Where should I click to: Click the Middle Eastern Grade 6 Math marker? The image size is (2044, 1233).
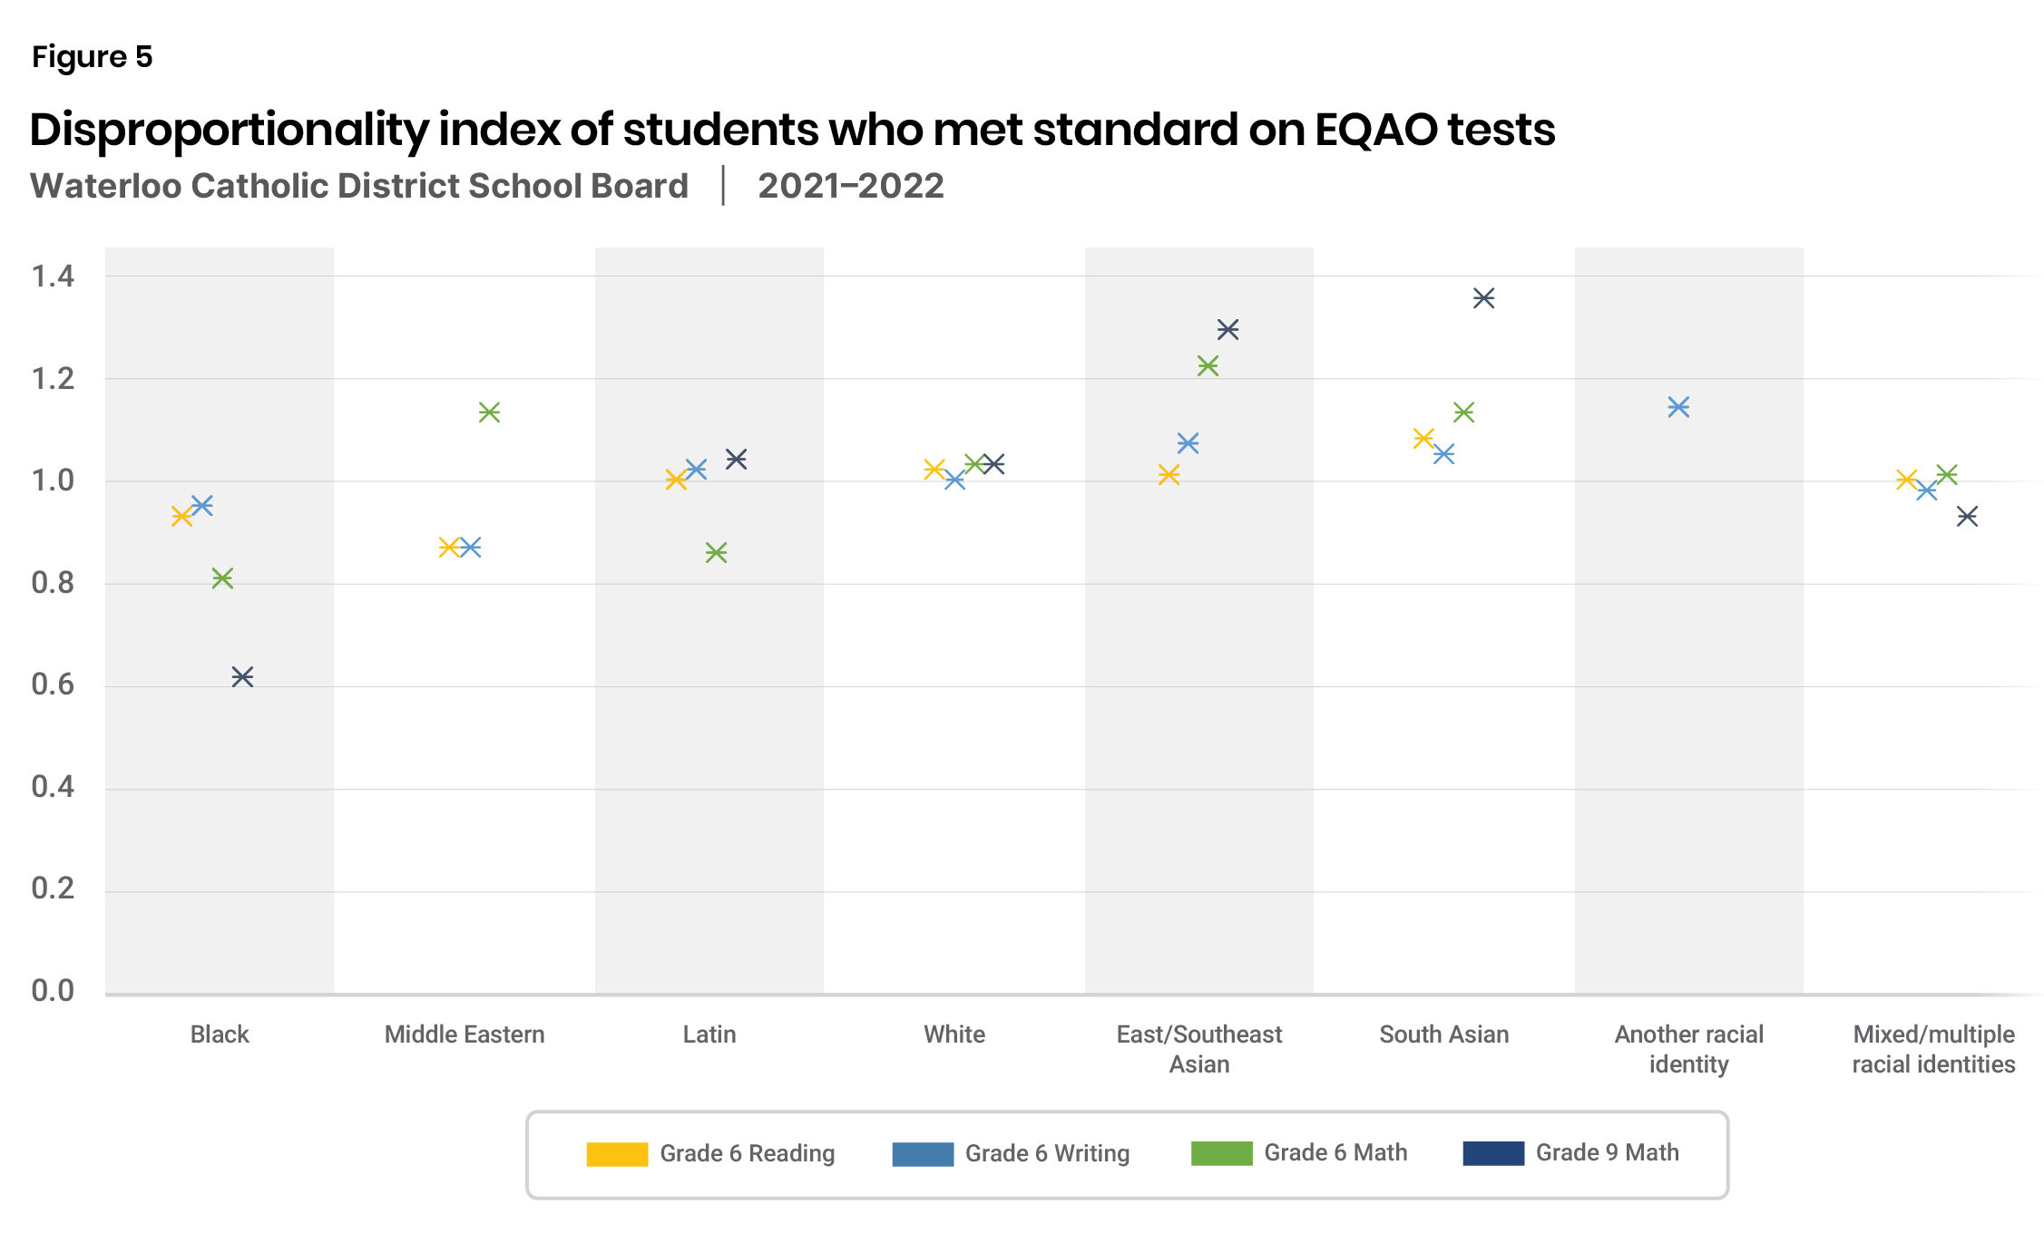tap(489, 413)
